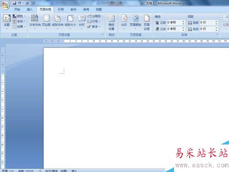Click the 水印 watermark icon

pos(124,22)
